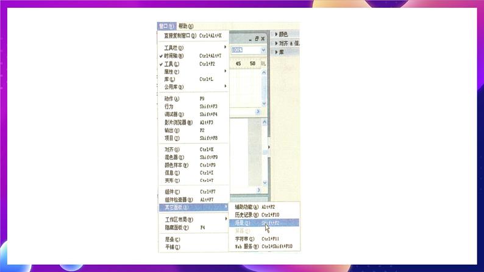Click the timeline scrollbar up arrow
This screenshot has height=272, width=484.
pyautogui.click(x=264, y=72)
